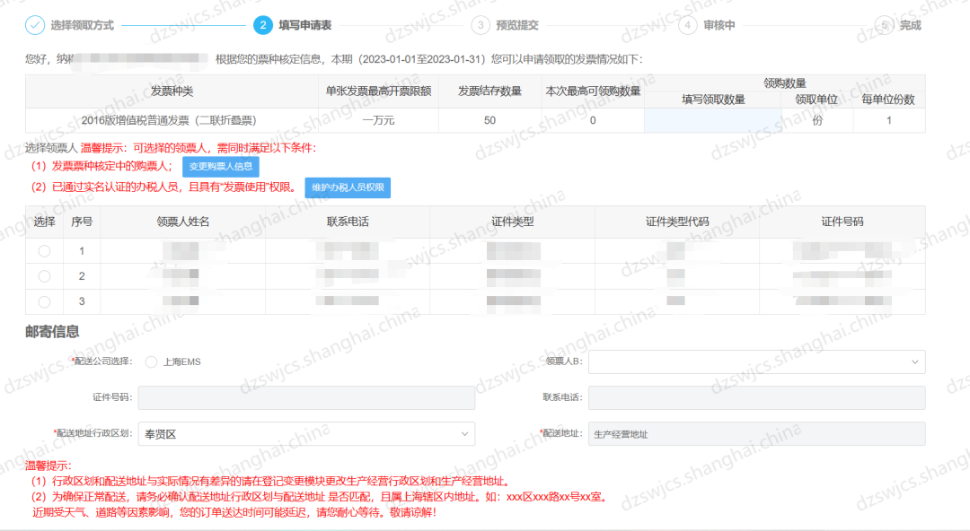Open the 配送地址行政区划 dropdown showing 奉贤区
Viewport: 970px width, 531px height.
tap(306, 434)
